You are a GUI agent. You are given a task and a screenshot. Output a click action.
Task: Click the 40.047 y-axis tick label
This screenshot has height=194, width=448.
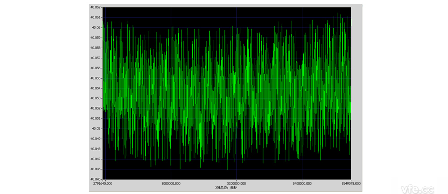coord(96,159)
